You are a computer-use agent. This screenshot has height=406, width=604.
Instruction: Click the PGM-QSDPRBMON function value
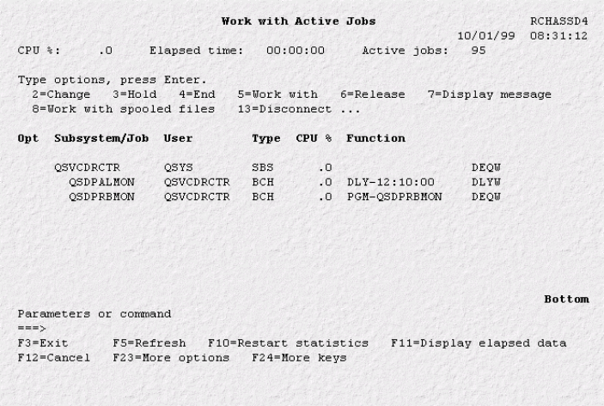click(394, 197)
